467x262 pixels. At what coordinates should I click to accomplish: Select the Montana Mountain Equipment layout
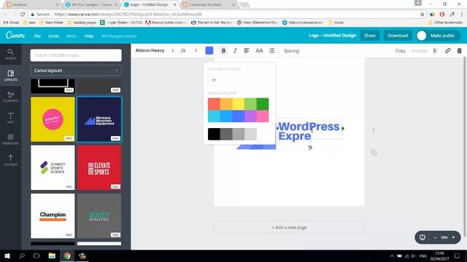[x=99, y=119]
